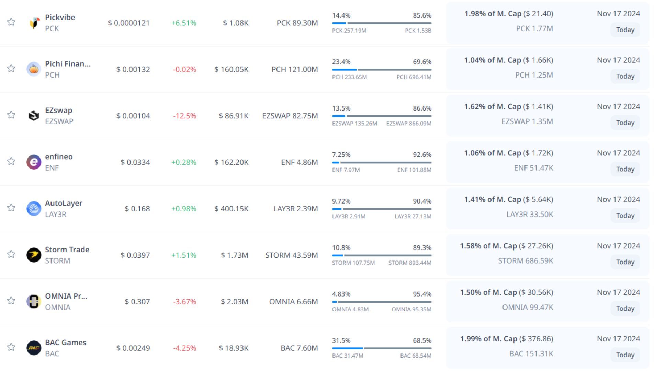Toggle the BAC Games favorite star
Viewport: 655px width, 371px height.
point(11,347)
